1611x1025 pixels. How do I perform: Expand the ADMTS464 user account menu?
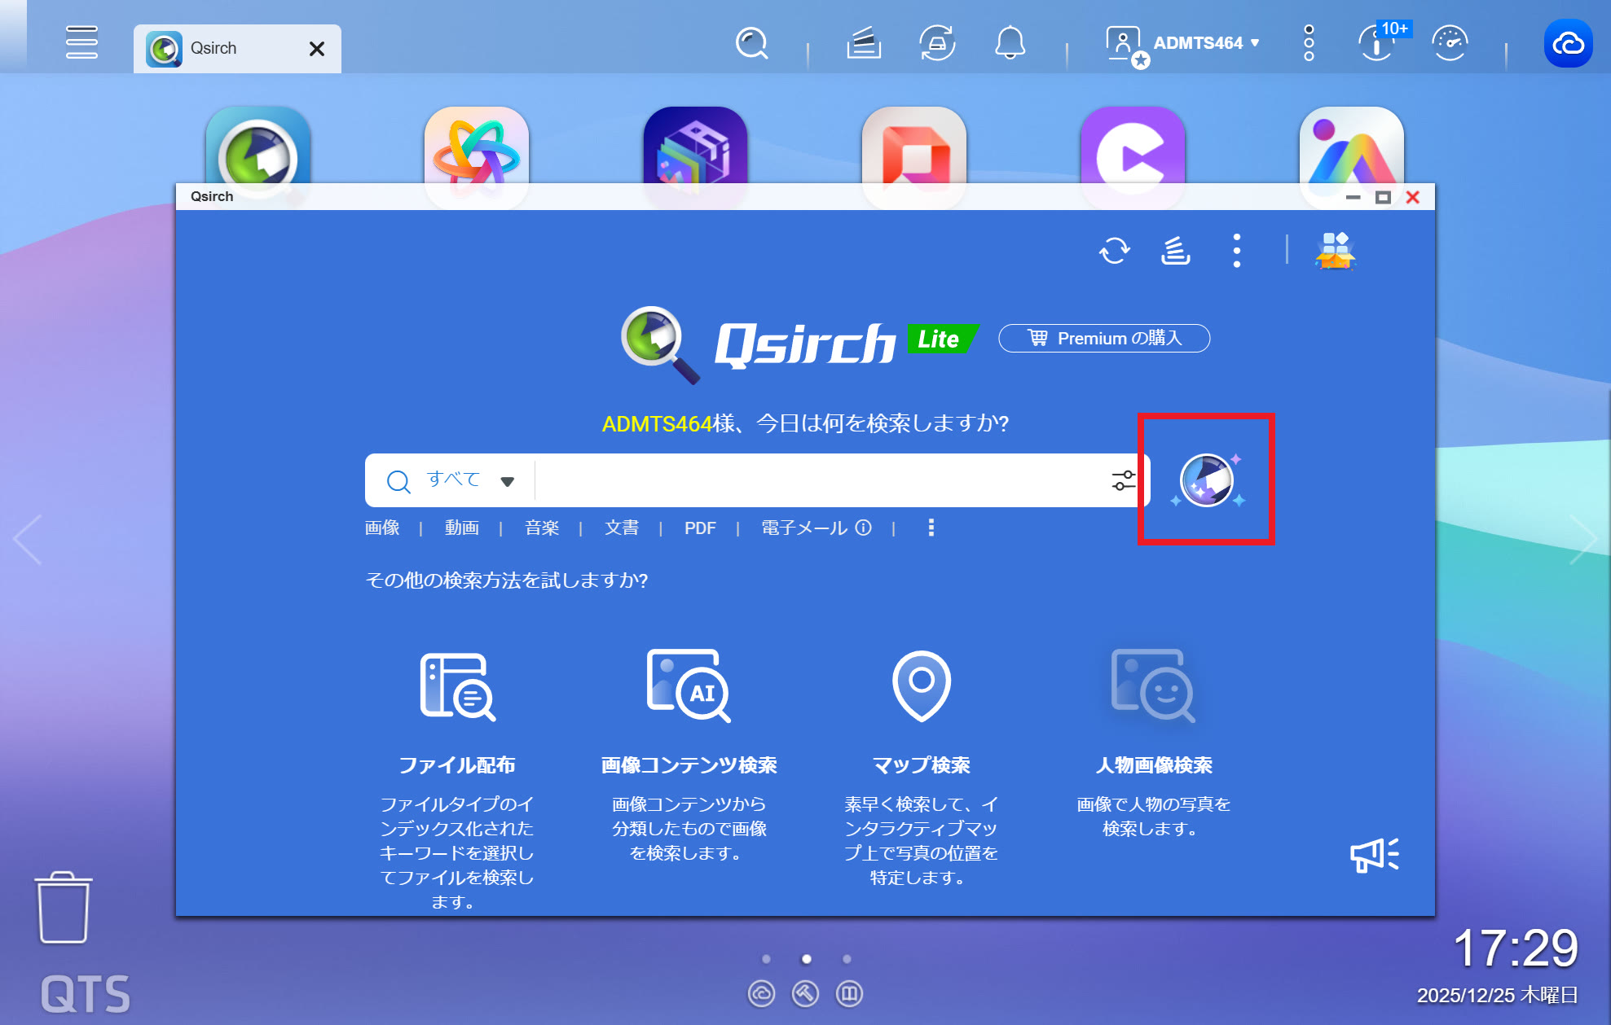(1205, 43)
